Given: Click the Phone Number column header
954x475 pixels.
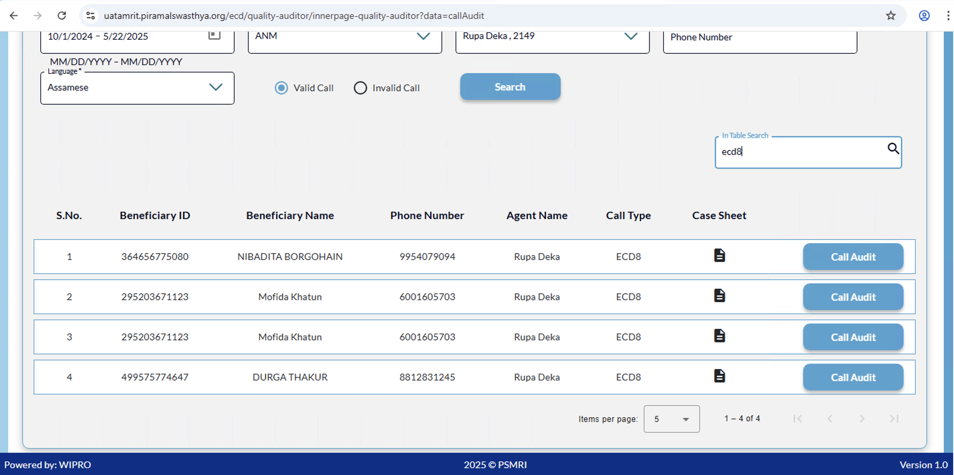Looking at the screenshot, I should coord(427,215).
